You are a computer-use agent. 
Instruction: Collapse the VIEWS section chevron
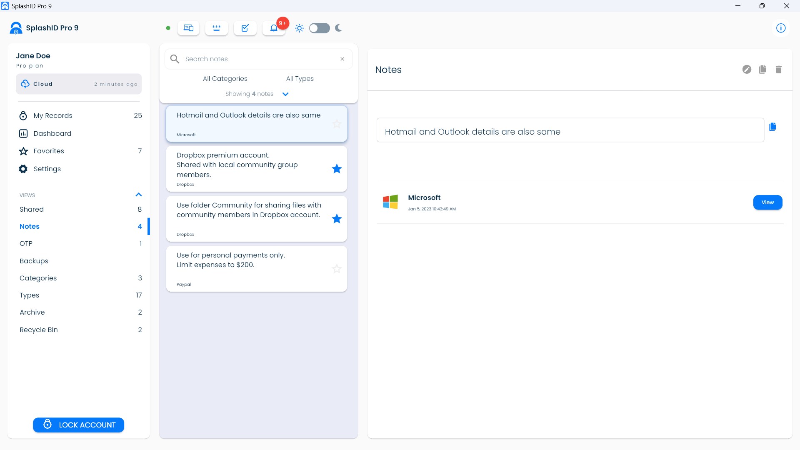[139, 195]
